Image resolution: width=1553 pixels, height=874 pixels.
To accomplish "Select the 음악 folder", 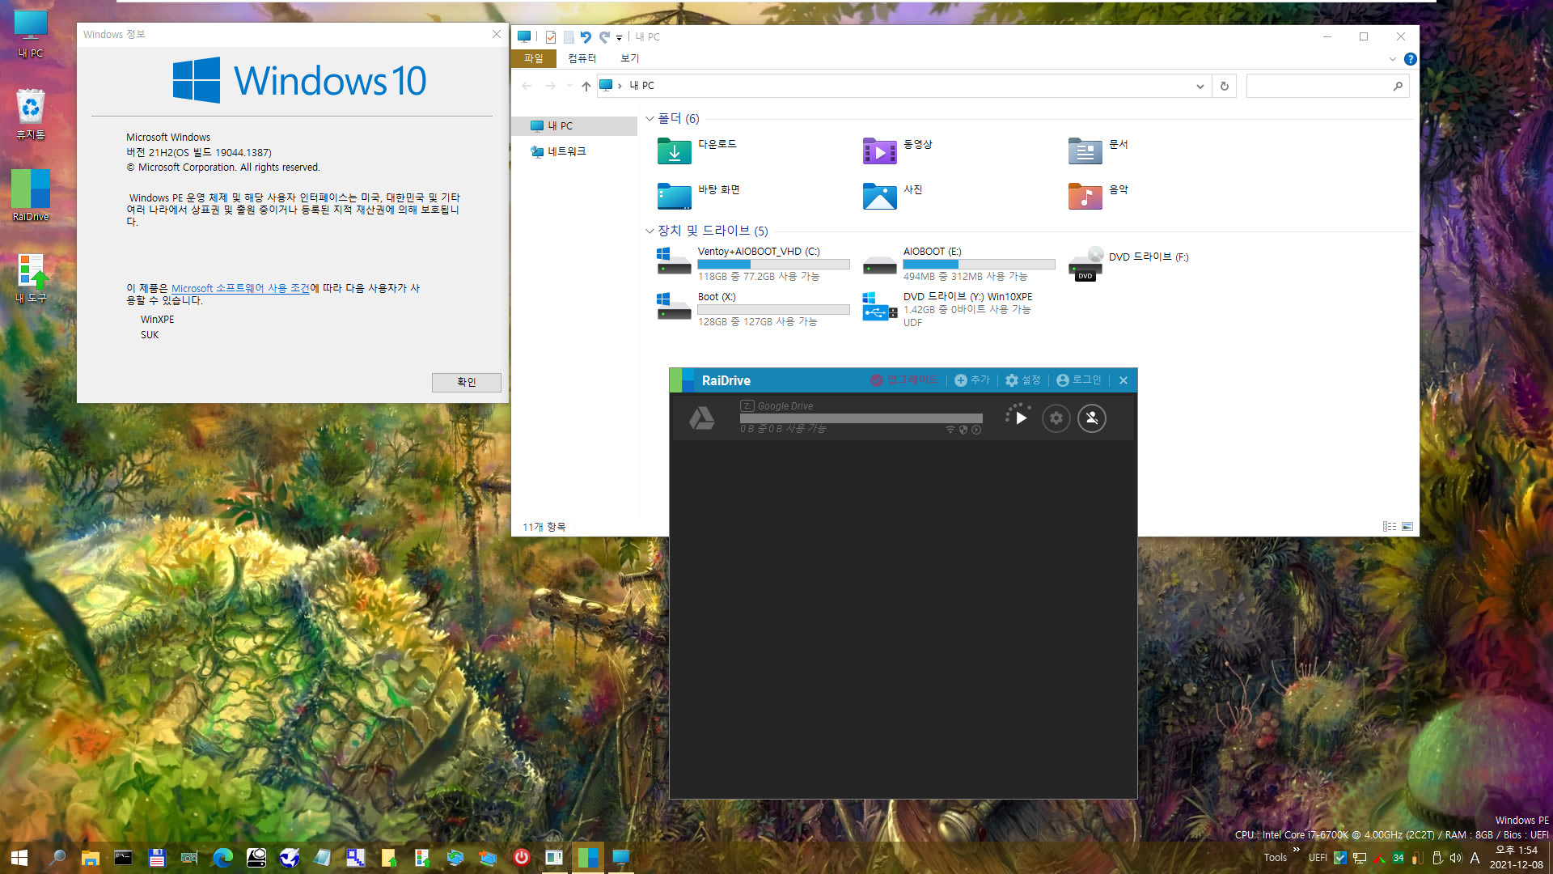I will (1098, 196).
